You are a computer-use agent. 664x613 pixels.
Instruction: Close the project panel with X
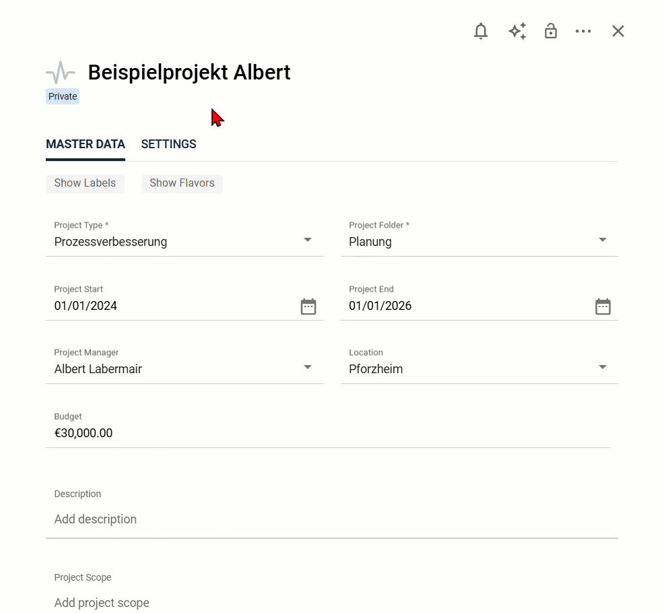(618, 31)
